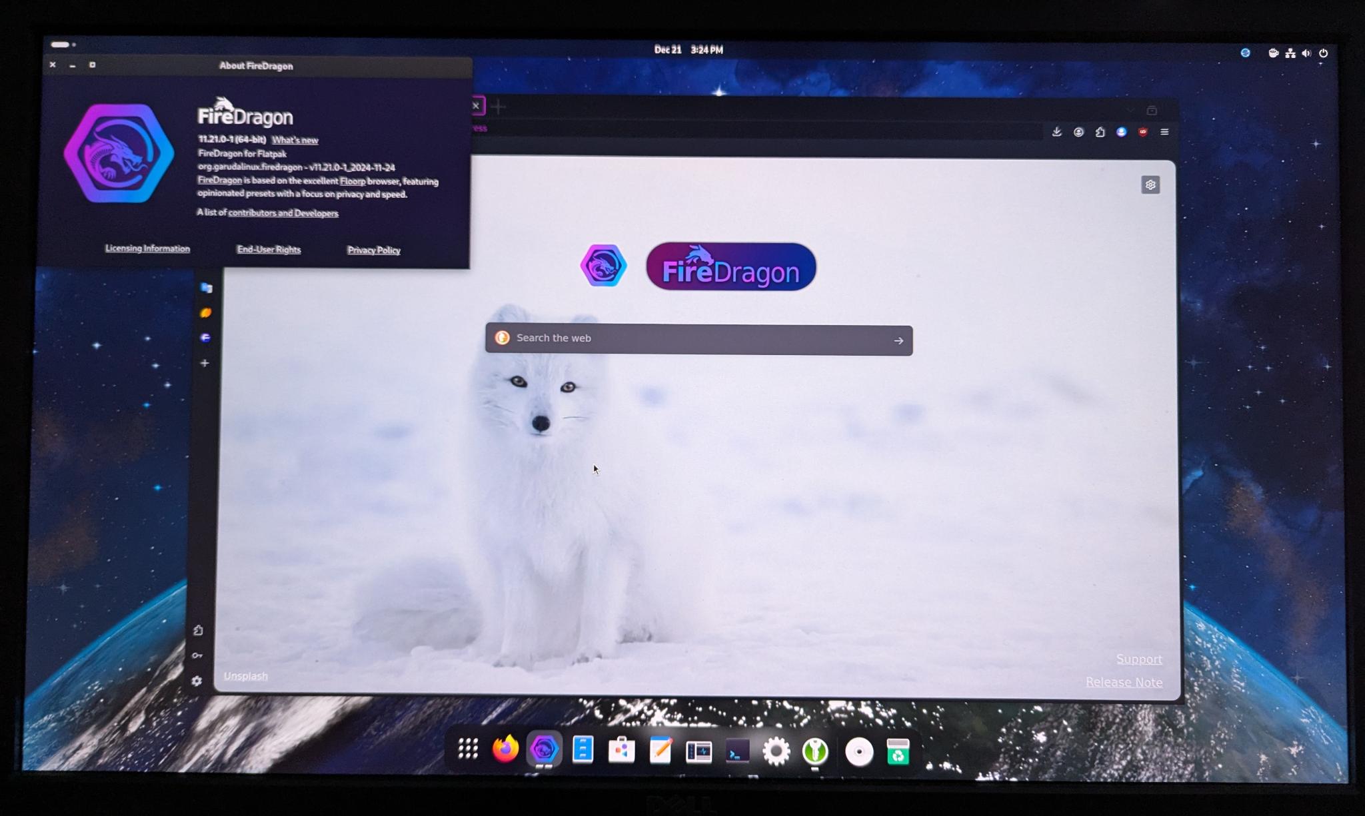Expand the list all tabs chevron
This screenshot has height=816, width=1365.
(1130, 110)
